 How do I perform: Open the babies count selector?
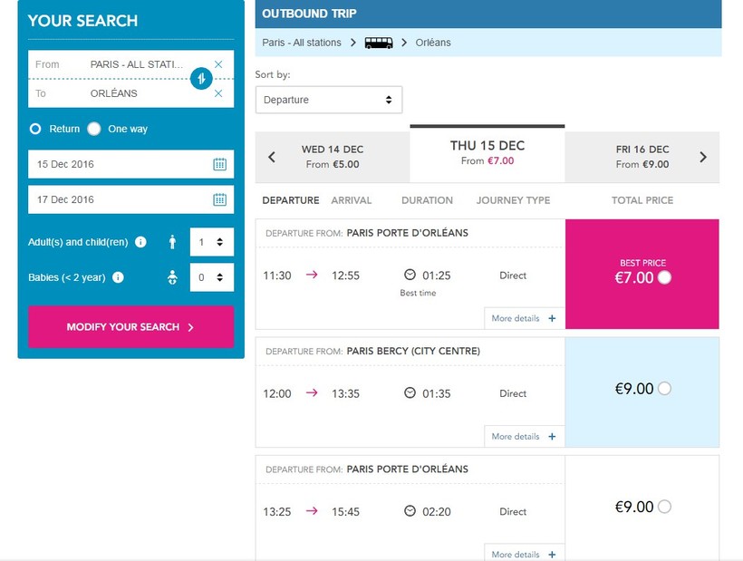212,277
